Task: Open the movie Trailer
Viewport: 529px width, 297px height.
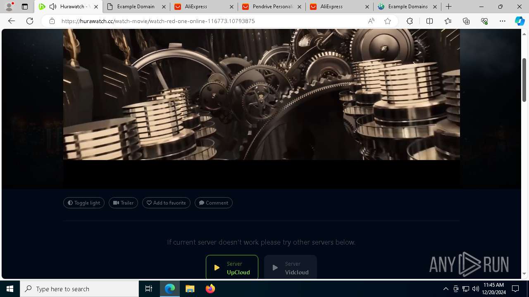Action: 123,203
